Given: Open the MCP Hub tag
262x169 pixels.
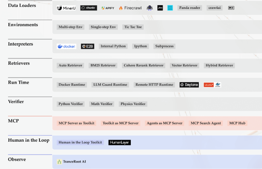Looking at the screenshot, I should tap(237, 123).
